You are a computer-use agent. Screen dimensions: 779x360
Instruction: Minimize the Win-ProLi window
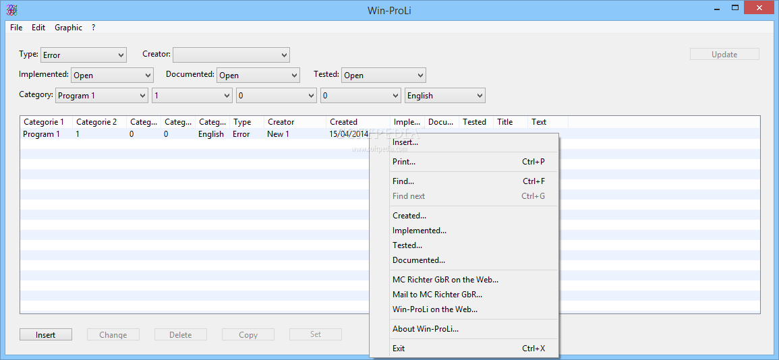pyautogui.click(x=716, y=7)
